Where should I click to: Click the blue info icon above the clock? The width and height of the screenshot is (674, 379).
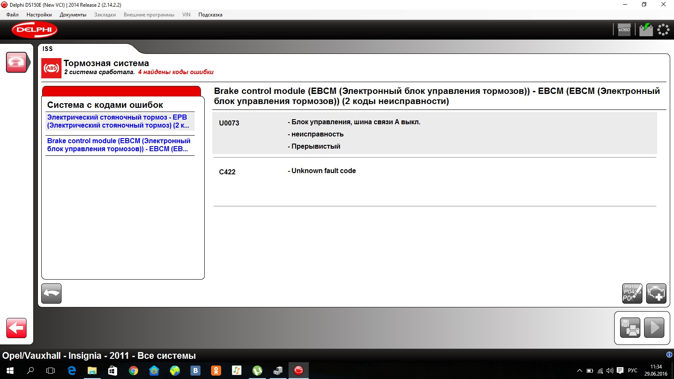[x=669, y=355]
